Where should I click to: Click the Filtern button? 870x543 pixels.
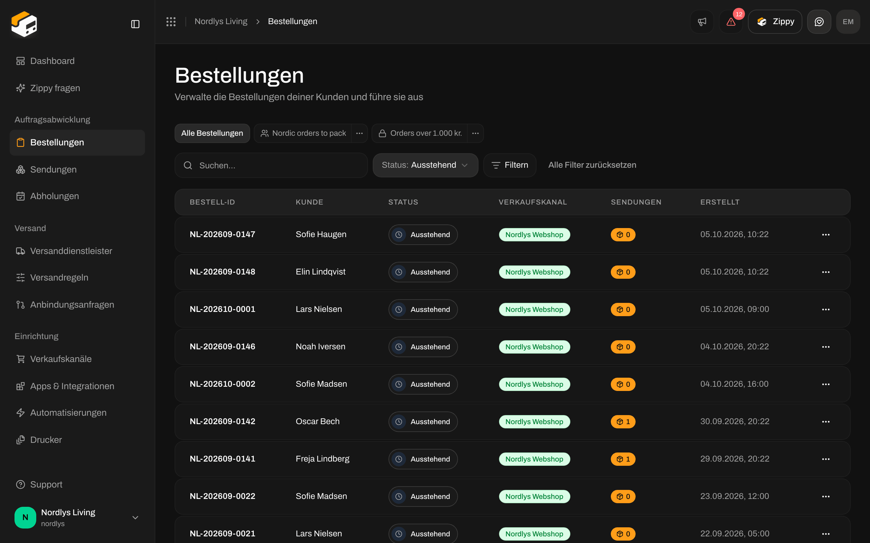pyautogui.click(x=510, y=165)
